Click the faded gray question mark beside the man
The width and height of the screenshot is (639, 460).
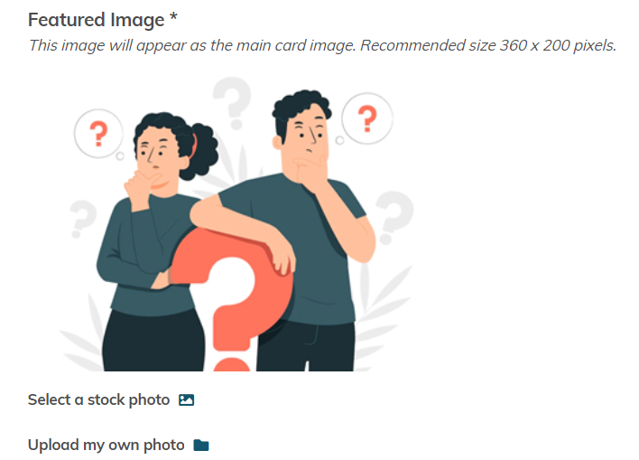tap(394, 218)
